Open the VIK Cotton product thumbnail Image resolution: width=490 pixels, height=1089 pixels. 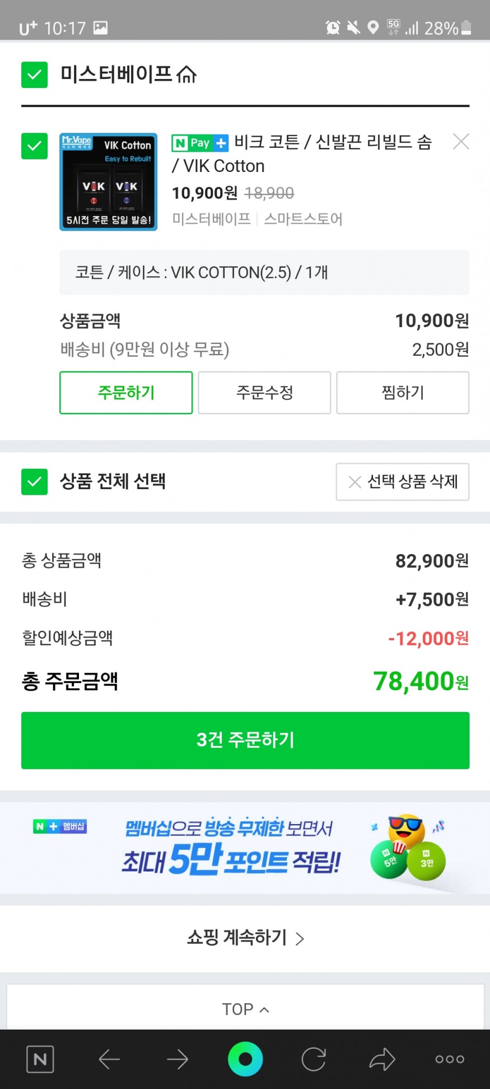109,182
